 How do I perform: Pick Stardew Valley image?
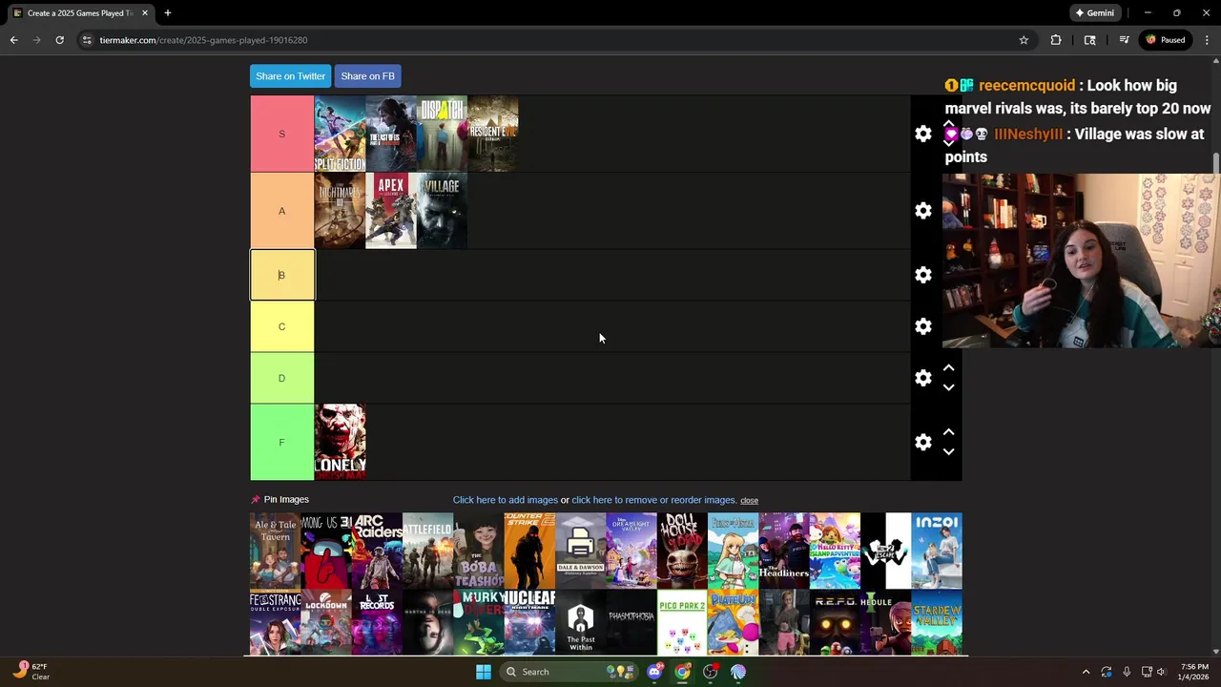point(937,622)
